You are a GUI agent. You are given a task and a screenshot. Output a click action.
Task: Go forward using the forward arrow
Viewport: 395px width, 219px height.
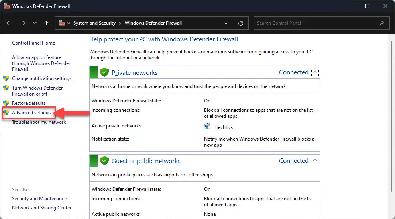coord(23,23)
